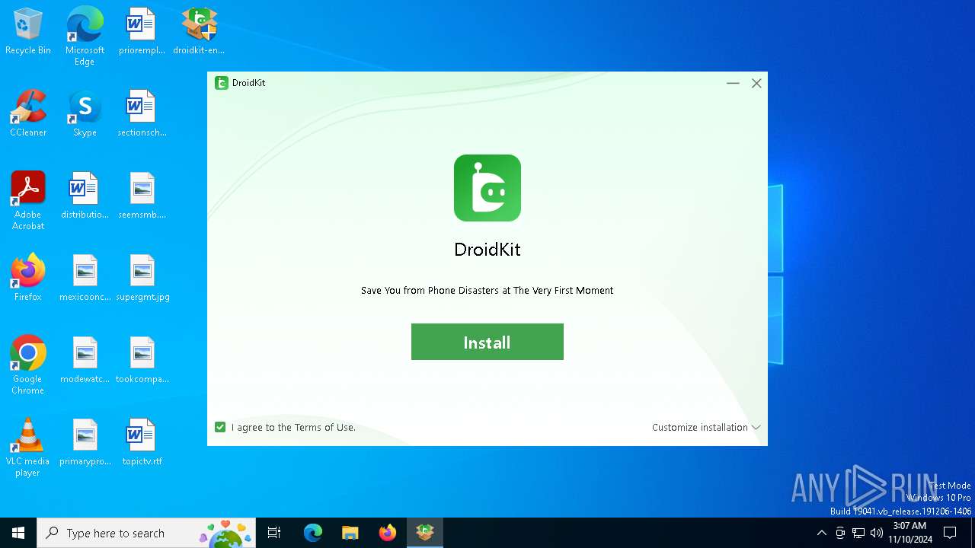Select the supergmt.jpg file icon
The image size is (975, 548).
142,279
